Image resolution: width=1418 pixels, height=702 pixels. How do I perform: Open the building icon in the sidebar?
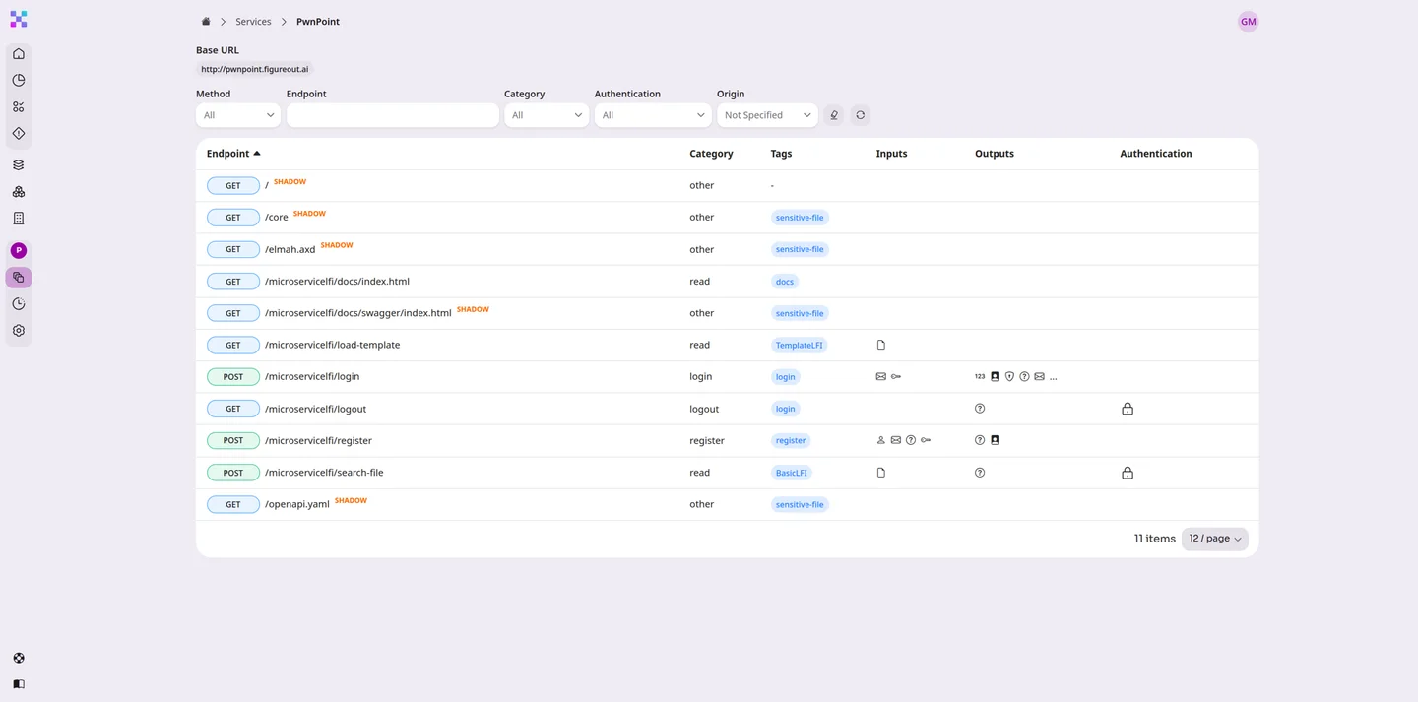click(x=19, y=219)
